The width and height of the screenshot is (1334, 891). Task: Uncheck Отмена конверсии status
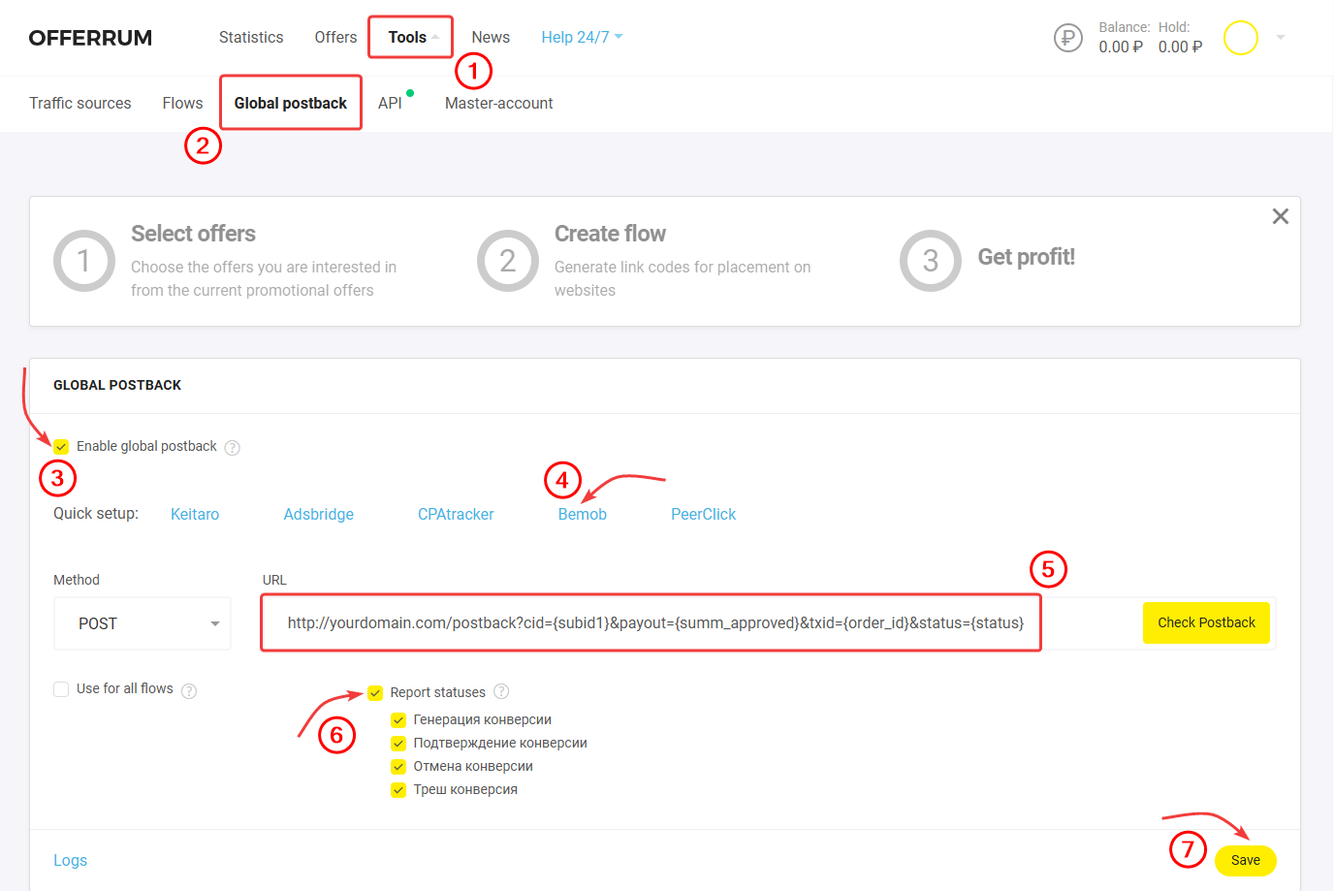[398, 766]
